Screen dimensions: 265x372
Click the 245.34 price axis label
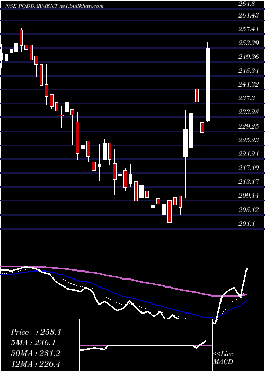[249, 71]
